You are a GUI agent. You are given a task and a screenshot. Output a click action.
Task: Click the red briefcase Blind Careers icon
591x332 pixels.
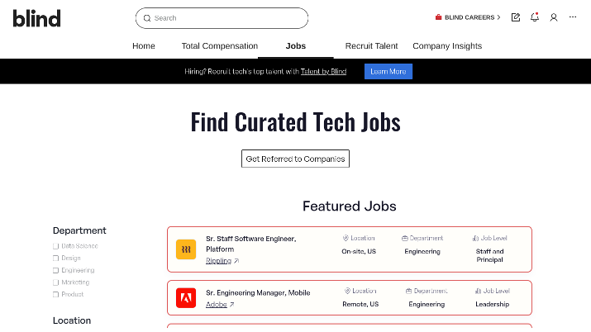tap(438, 17)
